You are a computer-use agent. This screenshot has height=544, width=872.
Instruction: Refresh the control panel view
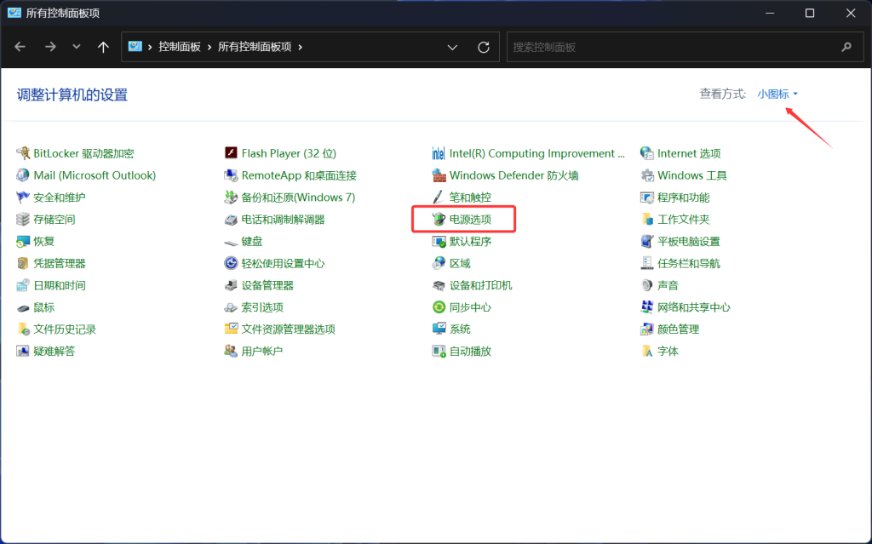point(484,48)
